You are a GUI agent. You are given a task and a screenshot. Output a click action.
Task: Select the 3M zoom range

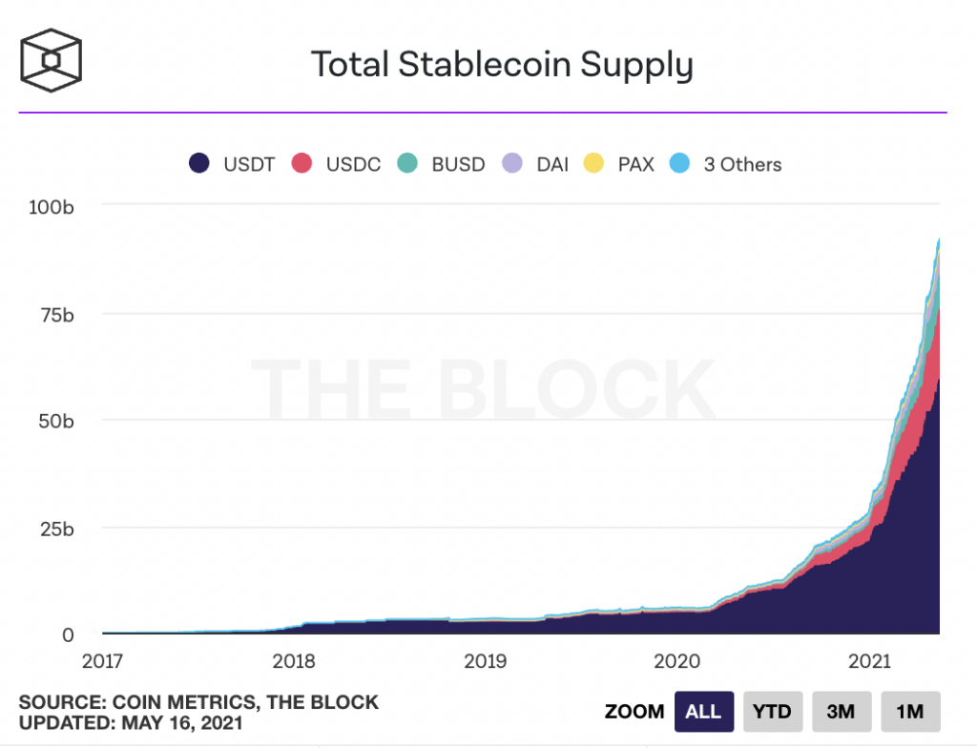coord(841,712)
